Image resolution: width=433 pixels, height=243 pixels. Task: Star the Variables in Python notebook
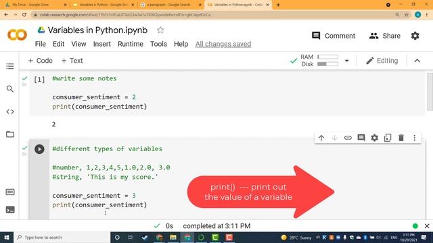(x=160, y=30)
